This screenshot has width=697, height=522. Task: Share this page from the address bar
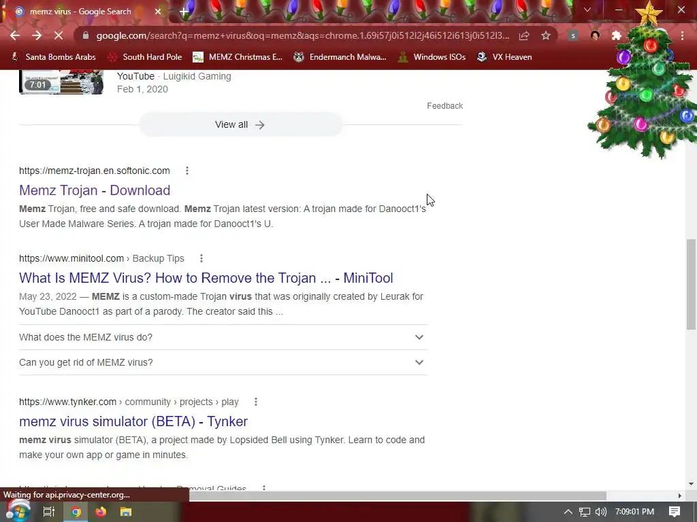pos(524,35)
